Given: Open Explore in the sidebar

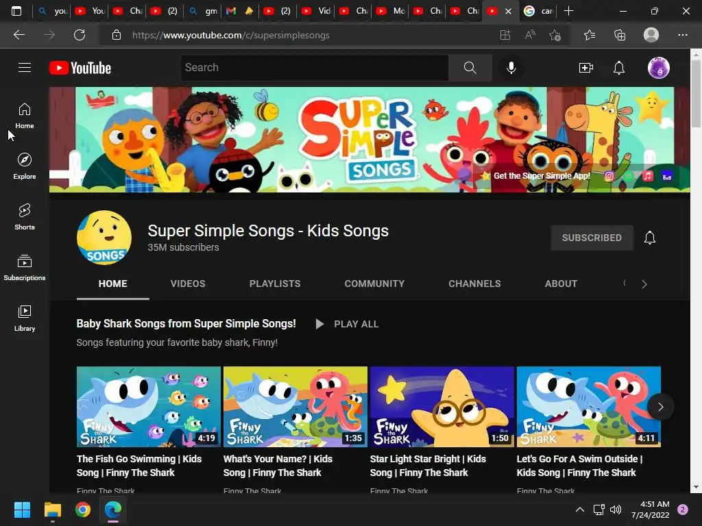Looking at the screenshot, I should (x=25, y=166).
